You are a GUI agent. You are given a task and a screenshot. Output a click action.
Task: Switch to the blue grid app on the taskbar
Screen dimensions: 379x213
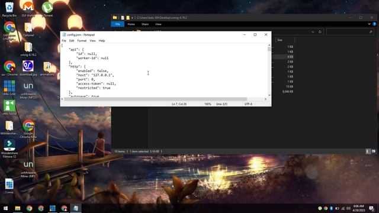[53, 208]
